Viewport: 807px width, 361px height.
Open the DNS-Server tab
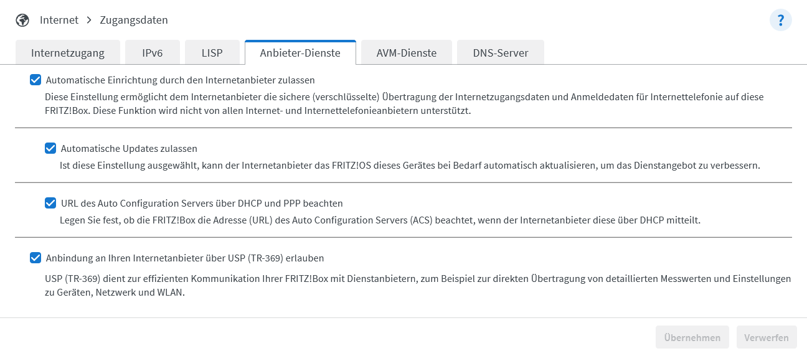click(x=501, y=53)
